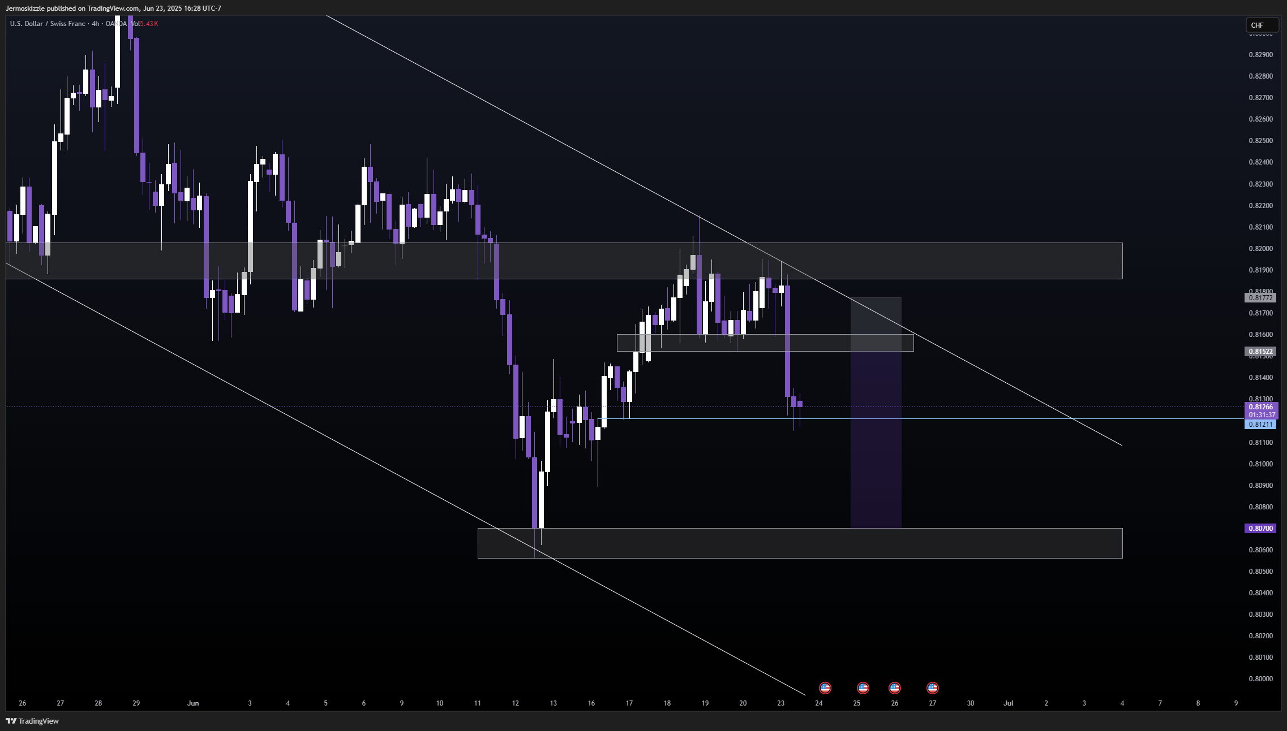
Task: Select the 0.81522 entry price label
Action: point(1260,352)
